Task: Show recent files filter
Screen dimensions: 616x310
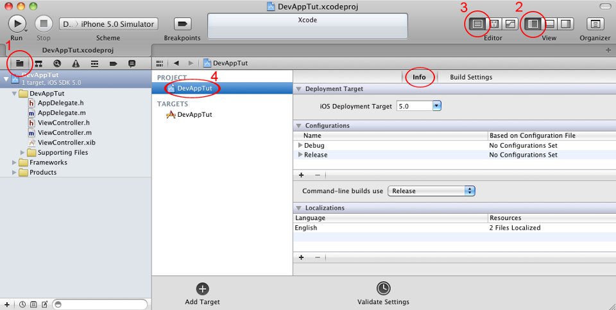Action: click(x=22, y=304)
